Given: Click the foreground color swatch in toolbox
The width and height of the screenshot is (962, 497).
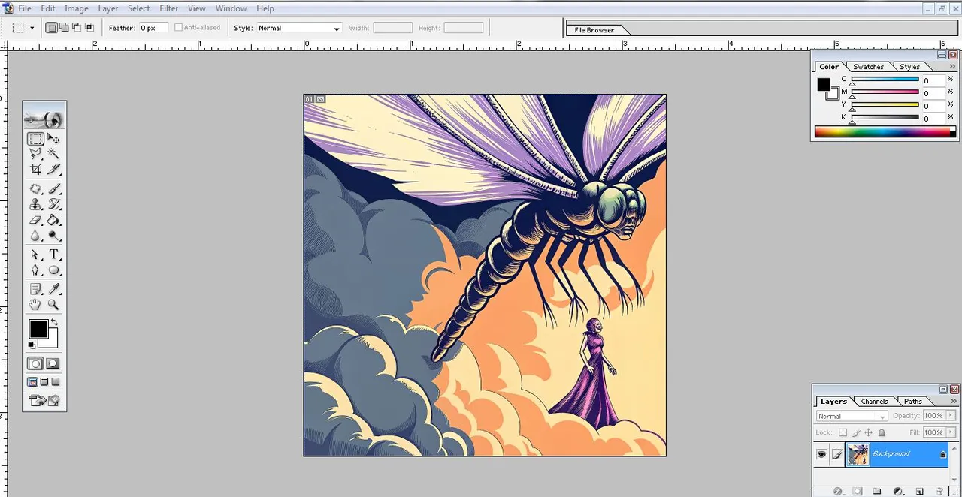Looking at the screenshot, I should [x=38, y=329].
